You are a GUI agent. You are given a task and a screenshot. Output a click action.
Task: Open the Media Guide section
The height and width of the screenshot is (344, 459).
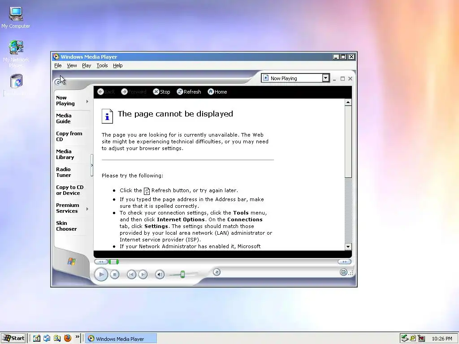pos(64,118)
